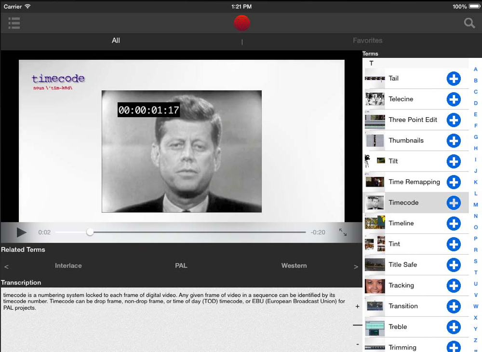Add Time Remapping to favorites
Viewport: 482px width, 352px height.
coord(454,182)
